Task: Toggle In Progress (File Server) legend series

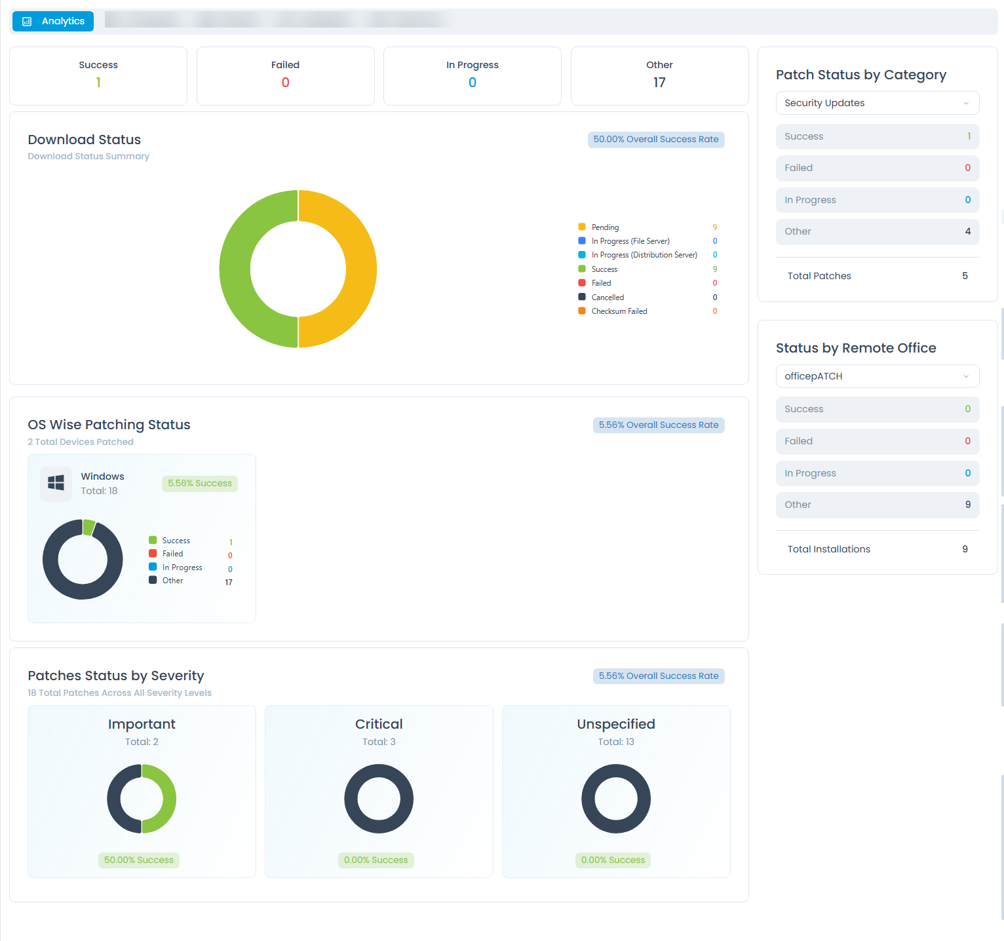Action: pos(630,241)
